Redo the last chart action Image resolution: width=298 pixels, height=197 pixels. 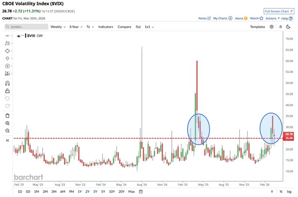coord(7,106)
